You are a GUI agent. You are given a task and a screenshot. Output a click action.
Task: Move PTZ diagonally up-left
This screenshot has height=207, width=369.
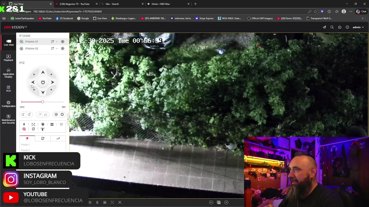coord(34,75)
